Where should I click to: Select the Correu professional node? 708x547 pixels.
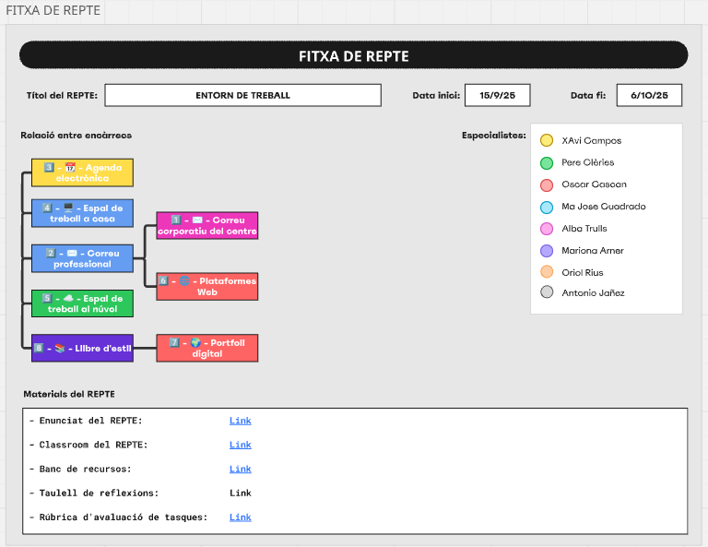(x=82, y=258)
